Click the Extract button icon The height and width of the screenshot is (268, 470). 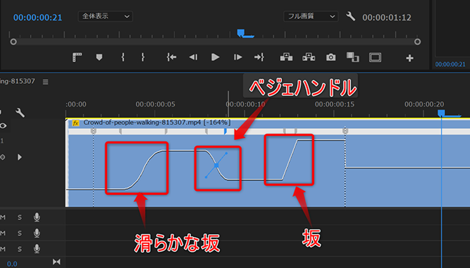pyautogui.click(x=309, y=57)
